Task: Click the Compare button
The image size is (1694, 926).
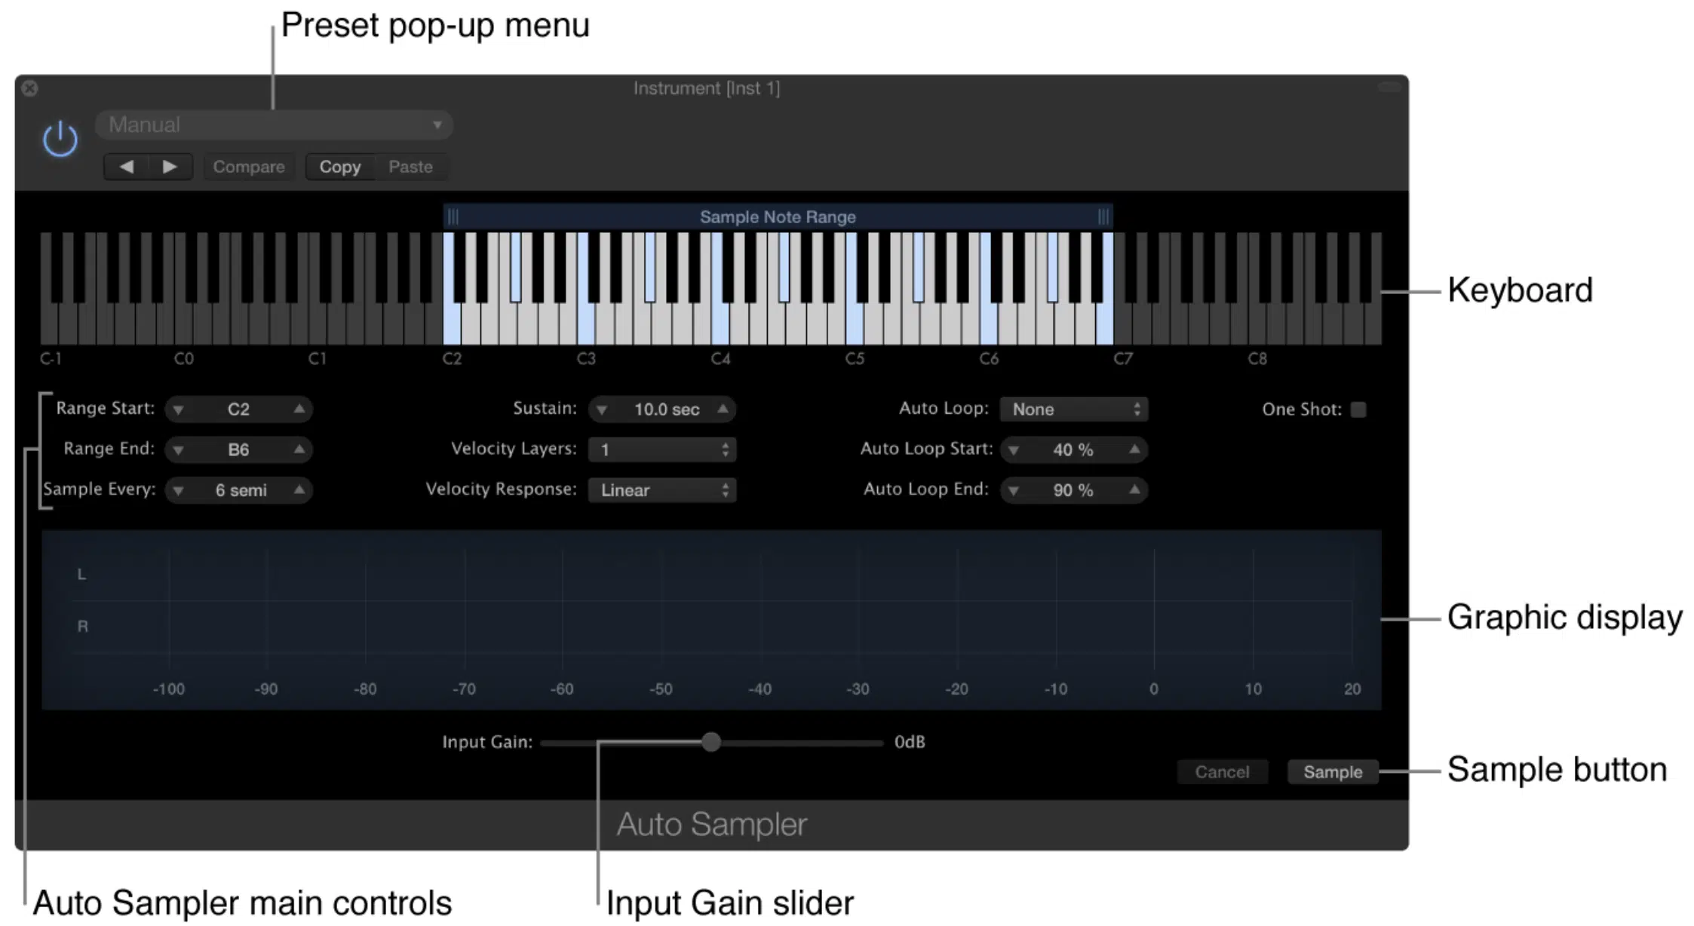Action: pyautogui.click(x=249, y=167)
